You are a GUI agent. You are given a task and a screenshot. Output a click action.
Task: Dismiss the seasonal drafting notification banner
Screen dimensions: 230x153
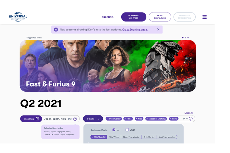pos(158,29)
